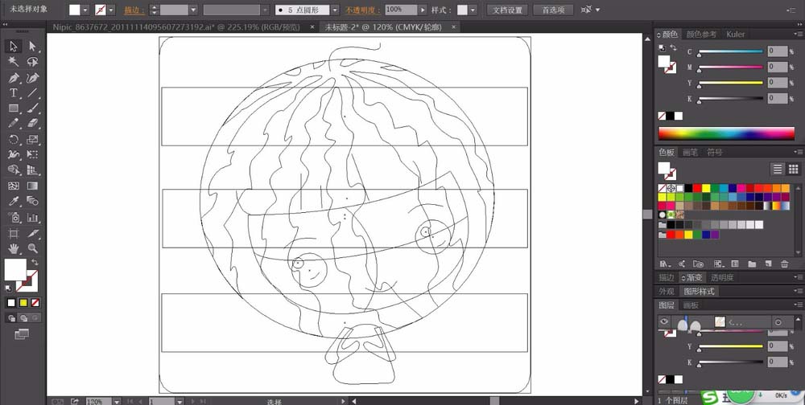Select the Paintbrush tool

pos(32,108)
